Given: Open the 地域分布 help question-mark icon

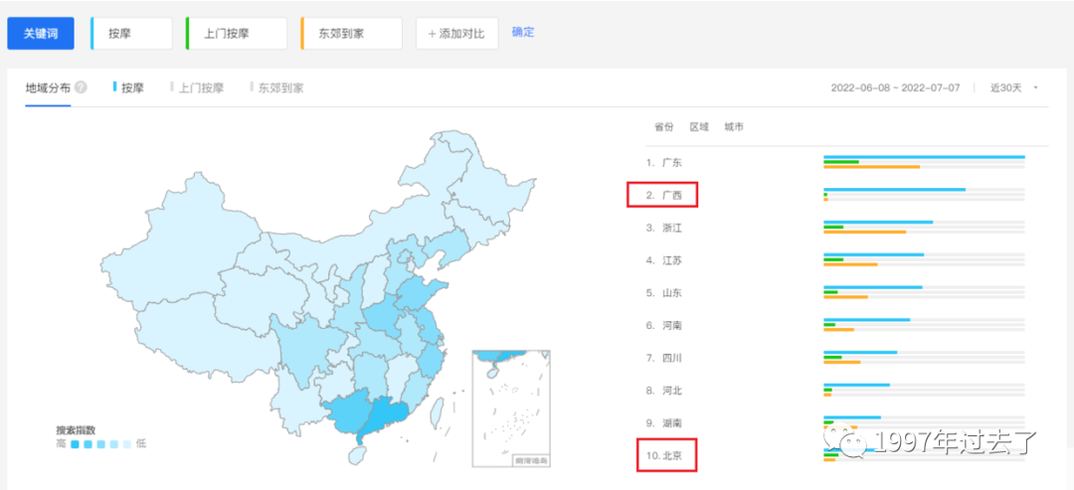Looking at the screenshot, I should click(81, 87).
